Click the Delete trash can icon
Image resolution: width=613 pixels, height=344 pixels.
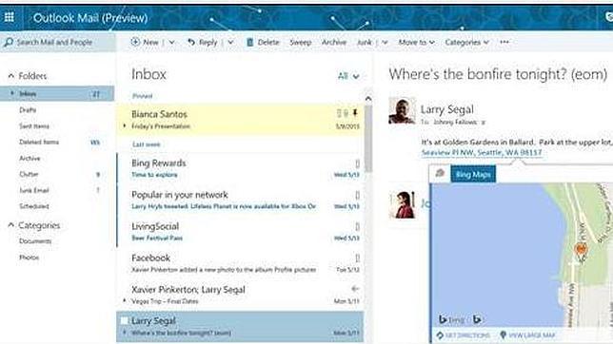tap(250, 42)
